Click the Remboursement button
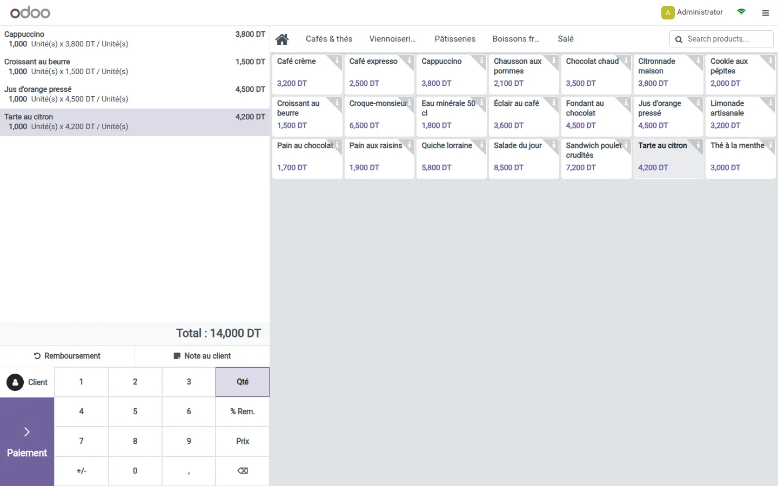 coord(67,356)
